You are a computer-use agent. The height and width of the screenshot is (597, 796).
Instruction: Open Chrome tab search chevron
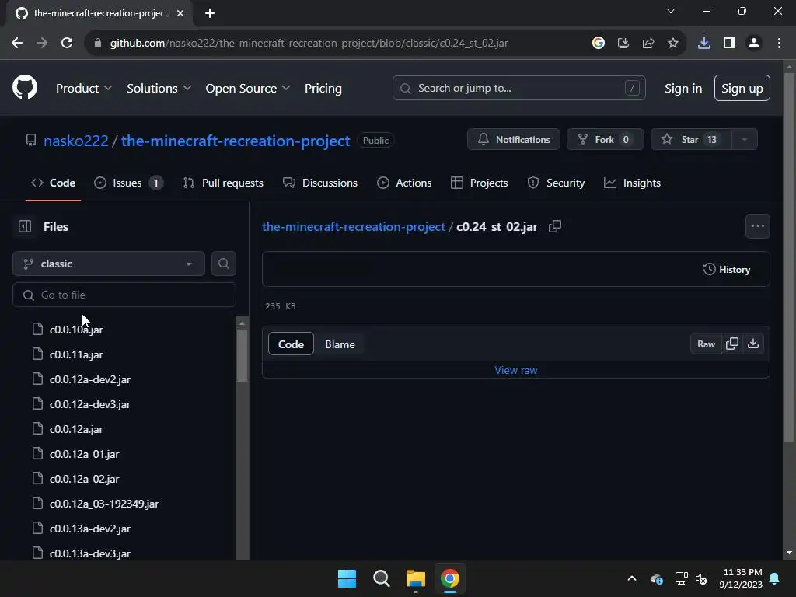(x=671, y=11)
